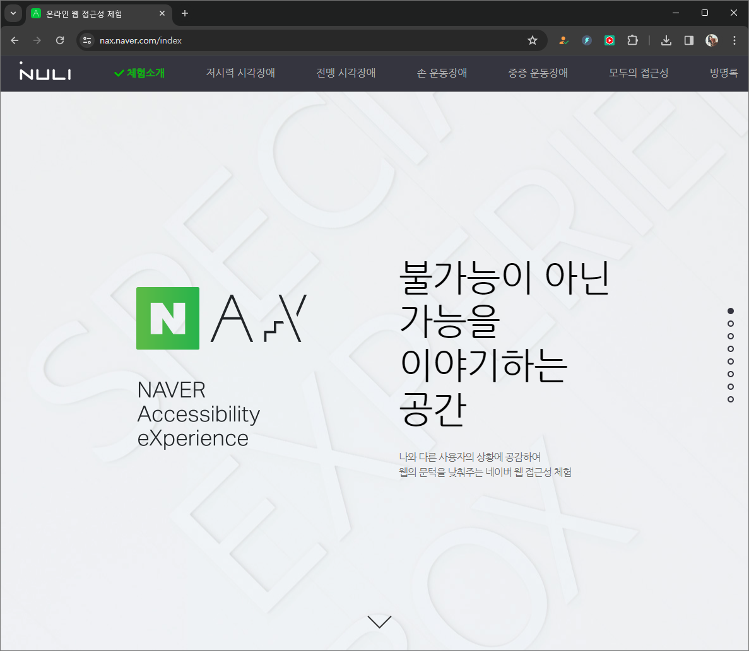Viewport: 749px width, 651px height.
Task: Toggle the browser side panel
Action: pos(689,40)
